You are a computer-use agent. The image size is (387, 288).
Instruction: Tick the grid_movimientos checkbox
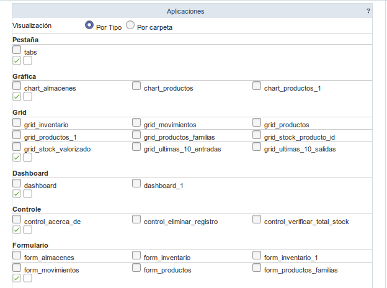click(x=136, y=123)
